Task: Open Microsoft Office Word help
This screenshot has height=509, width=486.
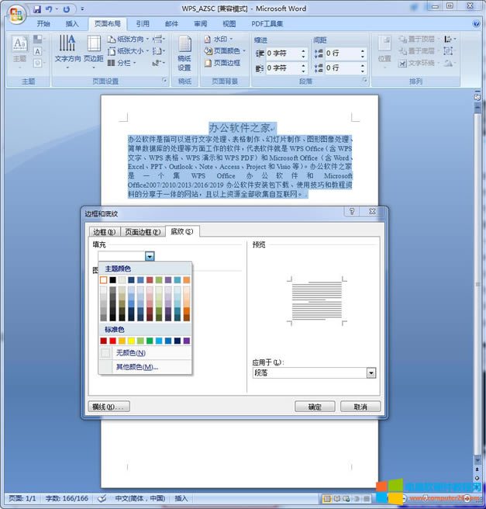Action: tap(476, 24)
